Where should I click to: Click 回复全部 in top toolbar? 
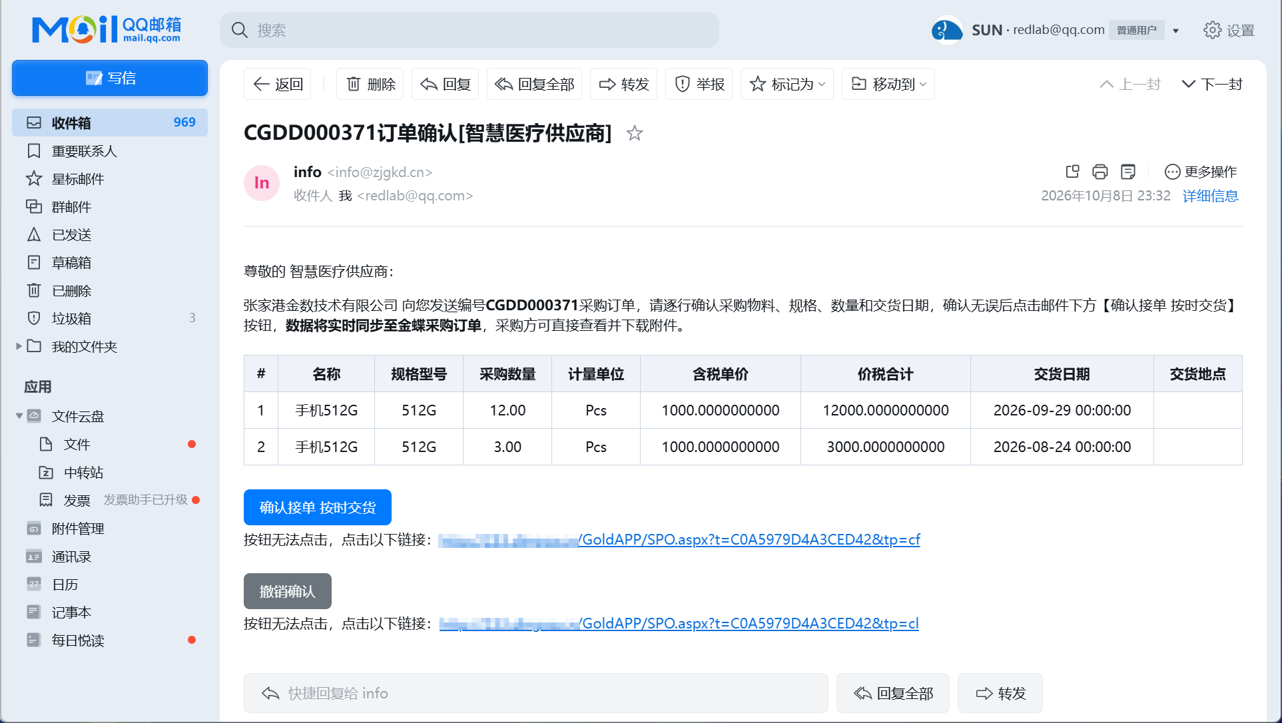pos(535,84)
